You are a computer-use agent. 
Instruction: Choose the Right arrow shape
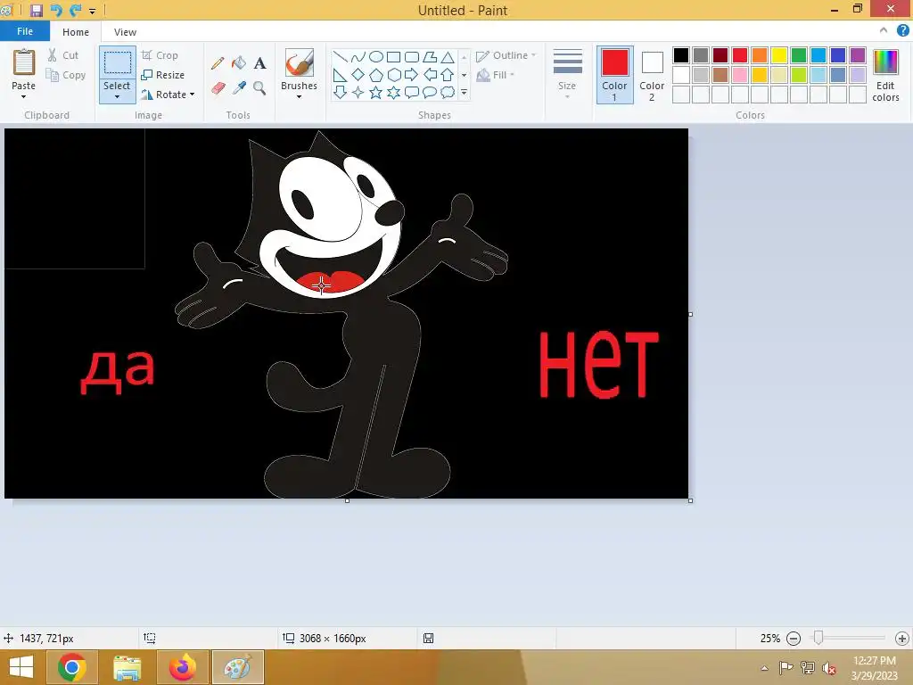(x=412, y=75)
